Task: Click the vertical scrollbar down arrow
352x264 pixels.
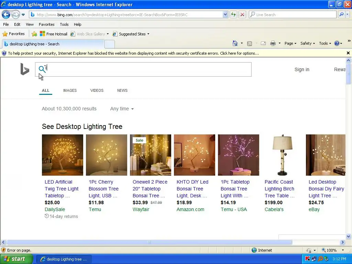Action: [x=348, y=236]
